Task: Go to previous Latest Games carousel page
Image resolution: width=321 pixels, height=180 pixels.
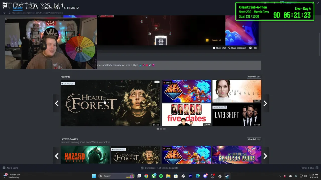Action: (57, 156)
